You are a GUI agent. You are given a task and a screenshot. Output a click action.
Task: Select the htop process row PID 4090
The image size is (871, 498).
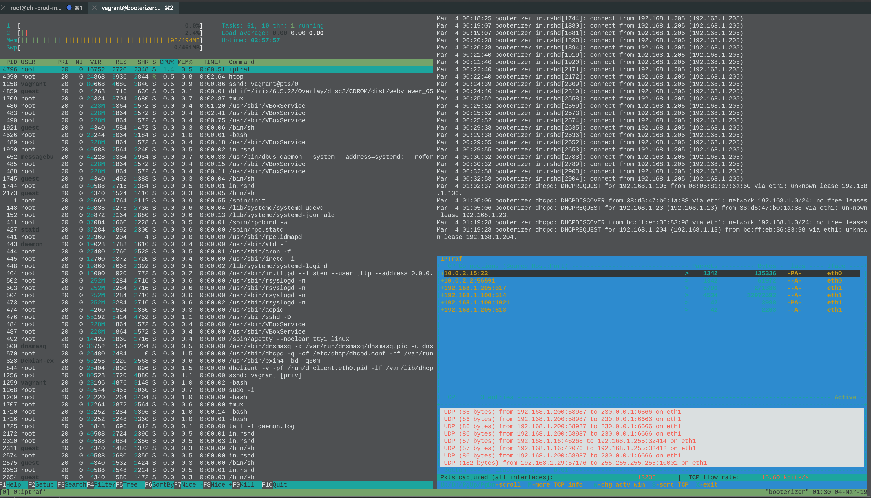217,76
